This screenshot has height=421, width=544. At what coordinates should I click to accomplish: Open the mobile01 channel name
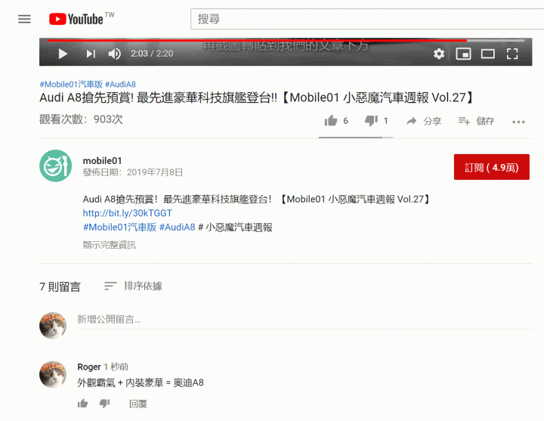click(x=102, y=161)
